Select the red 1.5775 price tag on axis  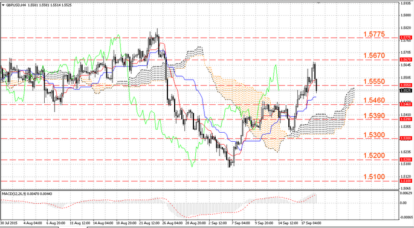[x=406, y=37]
